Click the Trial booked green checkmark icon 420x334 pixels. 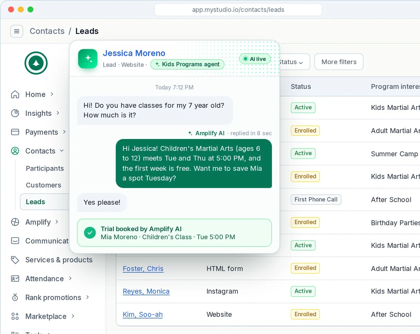click(90, 233)
